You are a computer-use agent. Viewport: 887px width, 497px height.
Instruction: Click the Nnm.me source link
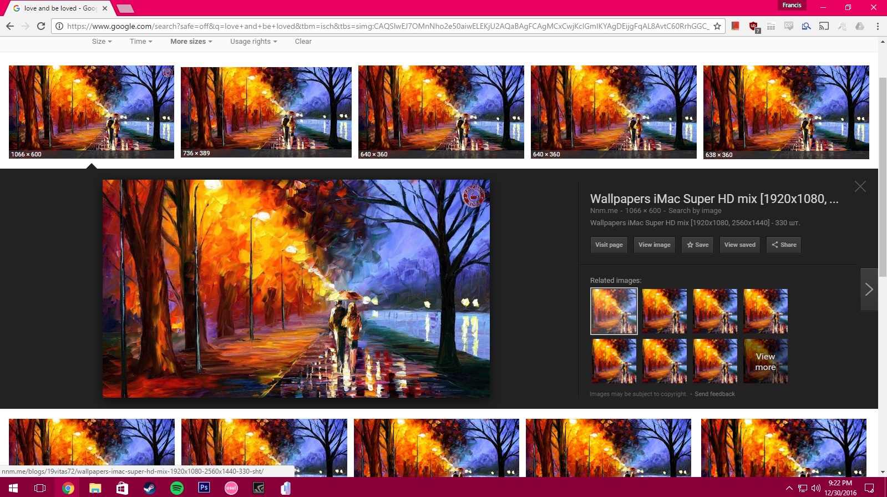click(x=604, y=211)
